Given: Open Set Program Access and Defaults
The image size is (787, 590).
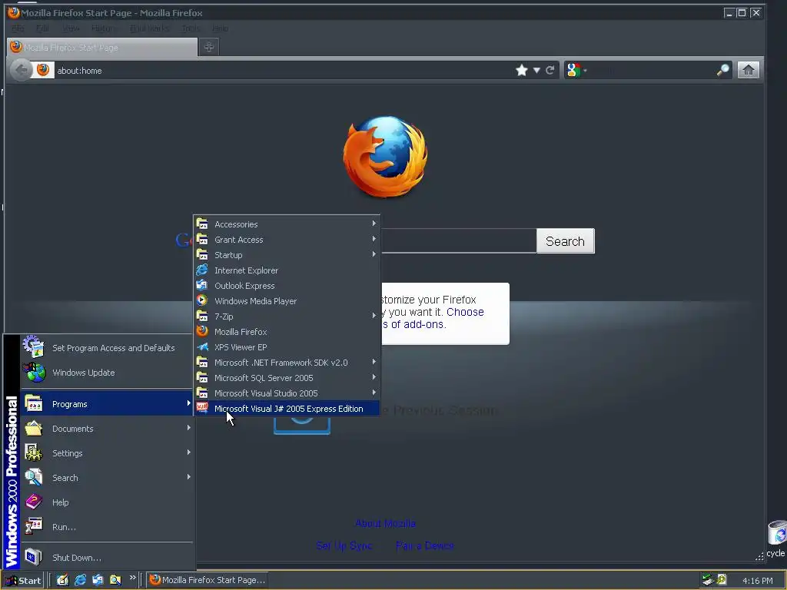Looking at the screenshot, I should [106, 348].
